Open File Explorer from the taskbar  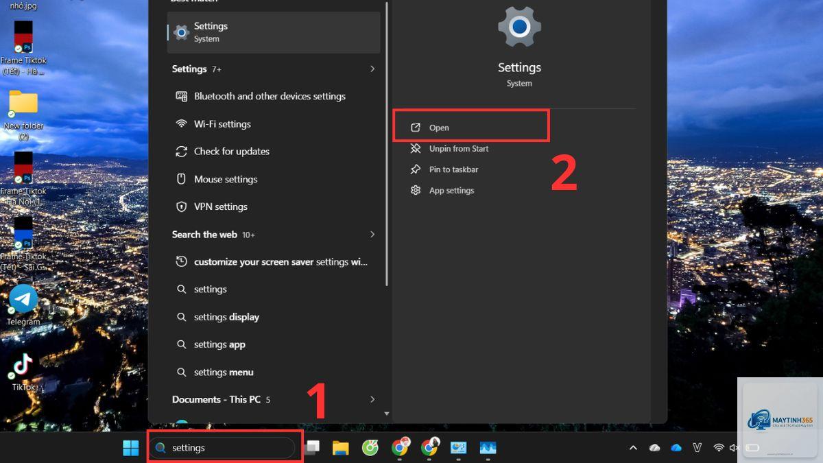click(x=341, y=448)
